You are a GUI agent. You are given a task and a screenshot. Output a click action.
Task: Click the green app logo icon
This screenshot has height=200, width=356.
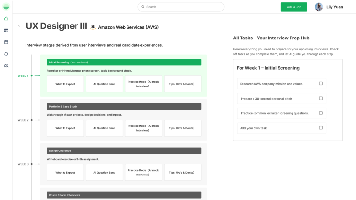click(6, 7)
